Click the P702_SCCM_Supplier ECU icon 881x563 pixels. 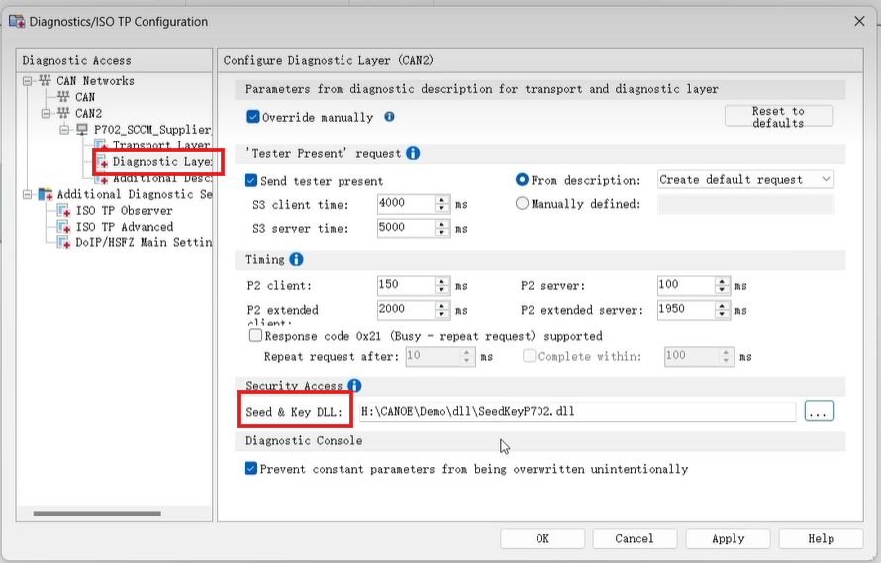coord(82,130)
